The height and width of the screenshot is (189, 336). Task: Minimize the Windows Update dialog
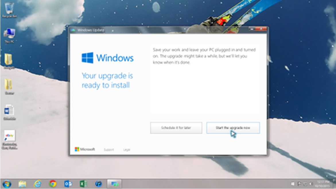click(x=252, y=29)
